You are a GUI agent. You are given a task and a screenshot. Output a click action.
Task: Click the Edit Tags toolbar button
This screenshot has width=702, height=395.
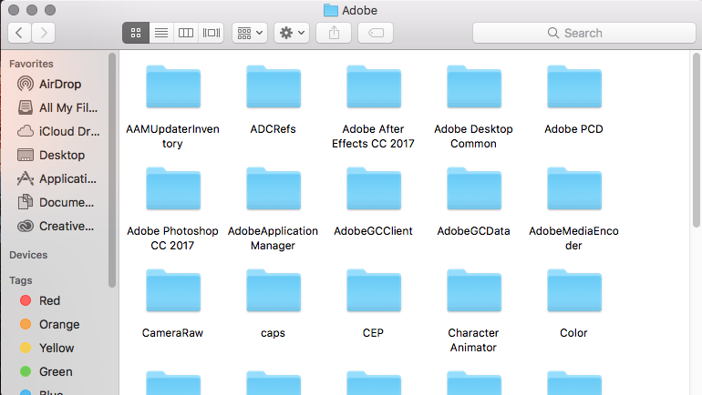tap(376, 33)
